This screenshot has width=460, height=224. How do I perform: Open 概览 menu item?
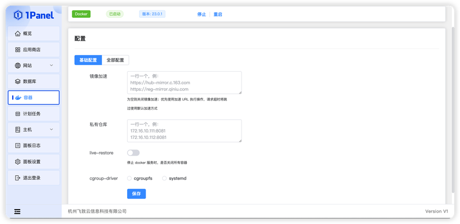34,33
